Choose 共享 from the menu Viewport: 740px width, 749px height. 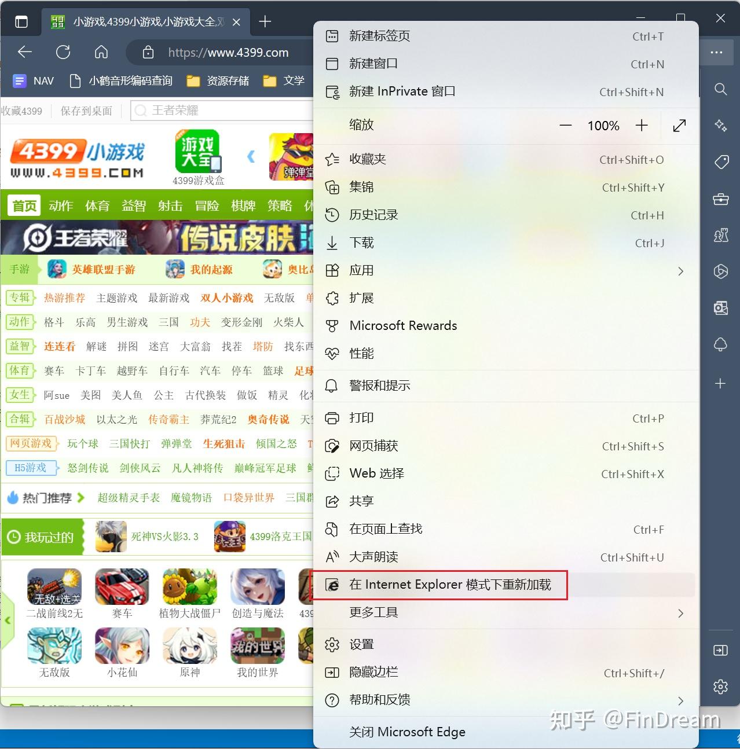pos(506,501)
